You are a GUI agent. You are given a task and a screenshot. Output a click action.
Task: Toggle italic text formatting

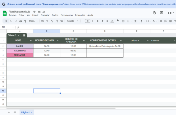coord(102,21)
